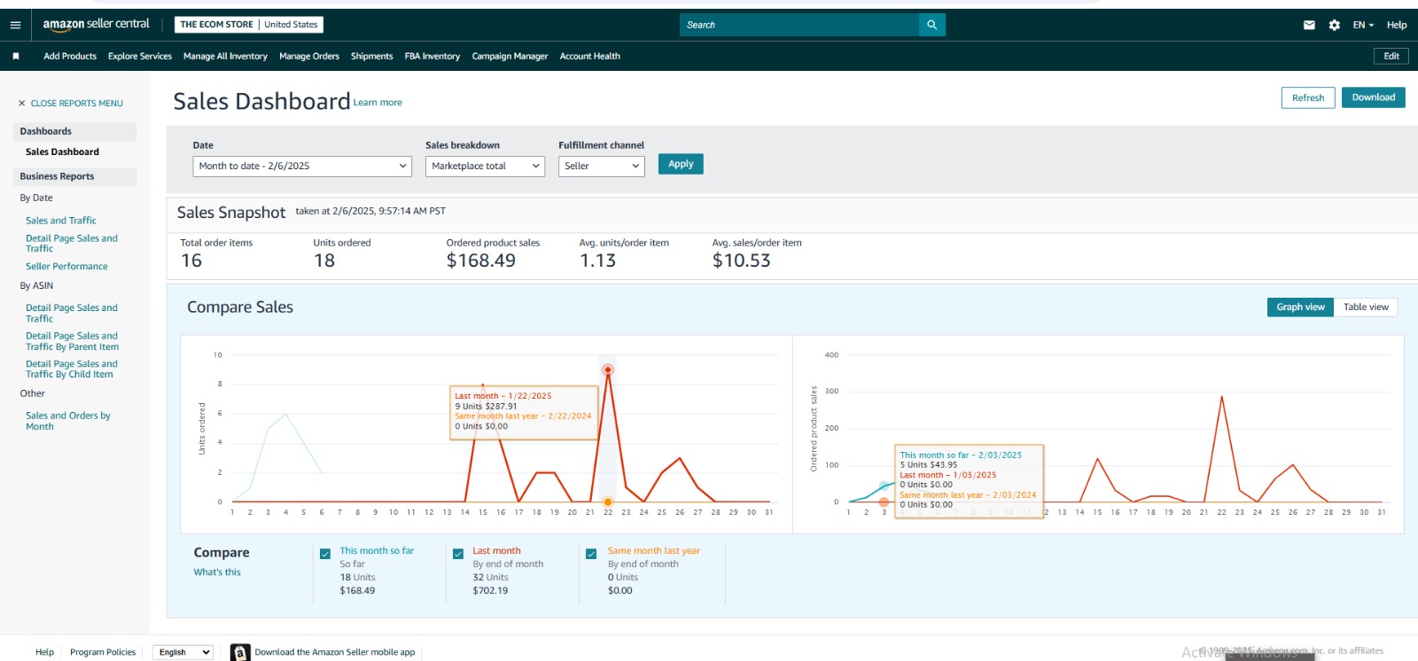Open the mail messages icon
This screenshot has width=1418, height=661.
pyautogui.click(x=1309, y=25)
